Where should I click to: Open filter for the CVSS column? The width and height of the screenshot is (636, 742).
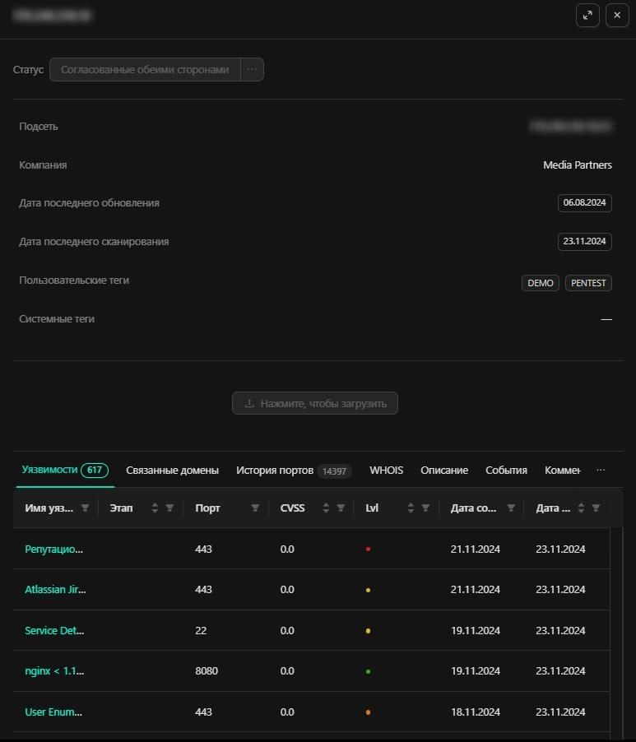(x=341, y=508)
